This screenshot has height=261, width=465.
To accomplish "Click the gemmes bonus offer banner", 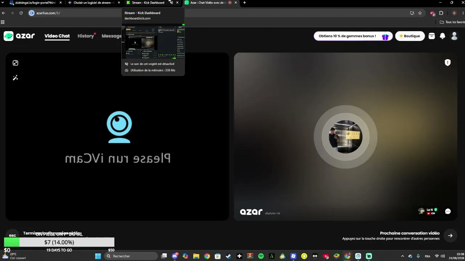I will (353, 36).
